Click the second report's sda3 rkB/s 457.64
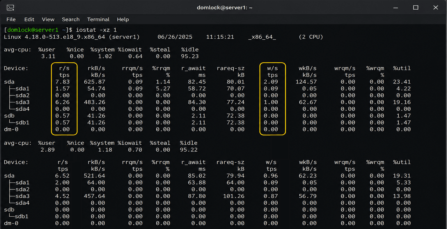The image size is (447, 229). click(95, 196)
